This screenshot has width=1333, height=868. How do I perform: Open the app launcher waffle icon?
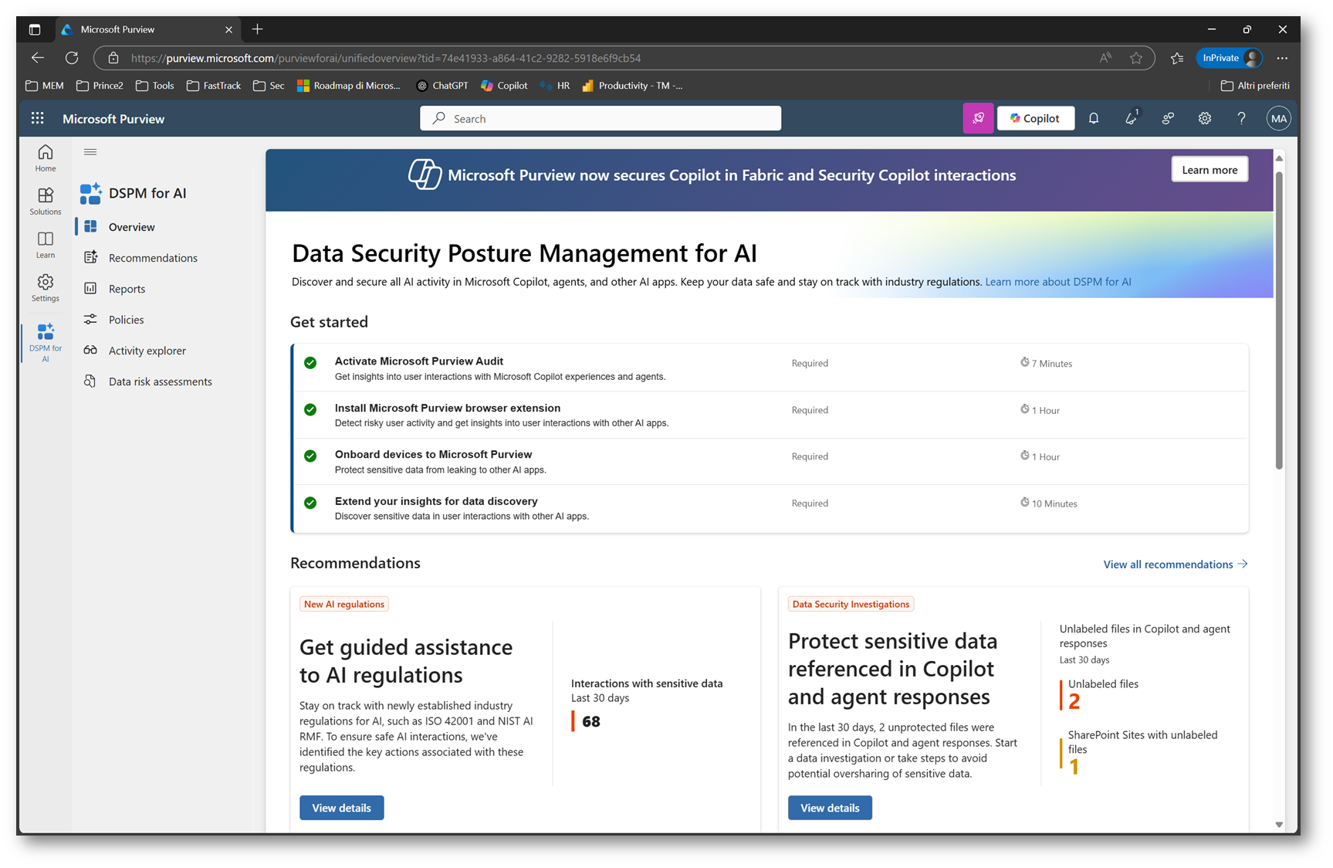point(37,118)
